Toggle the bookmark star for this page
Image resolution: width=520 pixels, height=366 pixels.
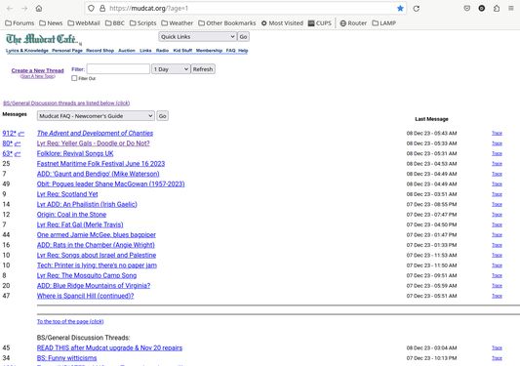pyautogui.click(x=400, y=8)
